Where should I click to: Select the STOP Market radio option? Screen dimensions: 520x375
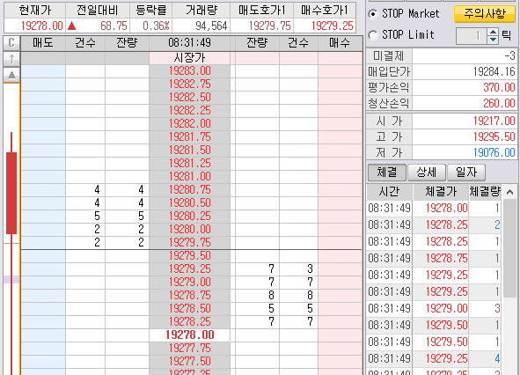tap(373, 14)
